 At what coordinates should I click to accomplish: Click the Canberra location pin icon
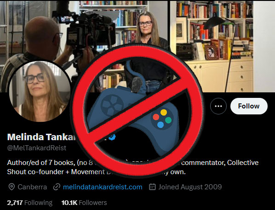[x=11, y=187]
